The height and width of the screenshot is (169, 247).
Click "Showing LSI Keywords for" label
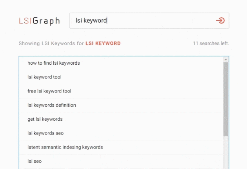51,43
